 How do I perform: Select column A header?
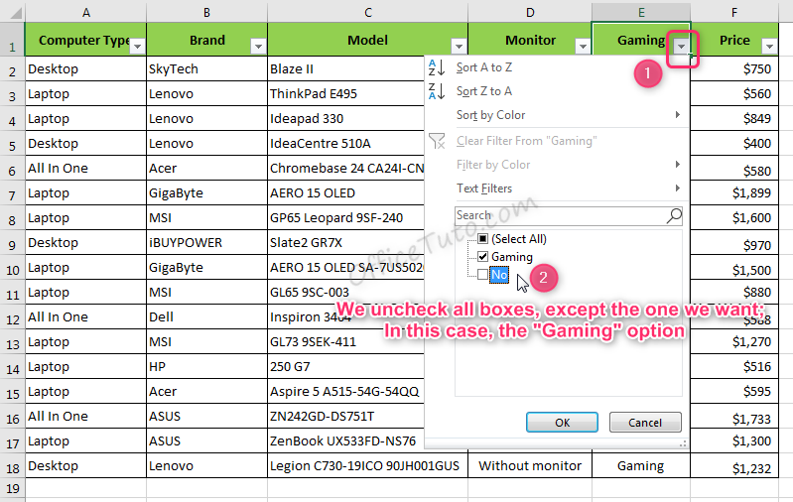click(x=86, y=13)
